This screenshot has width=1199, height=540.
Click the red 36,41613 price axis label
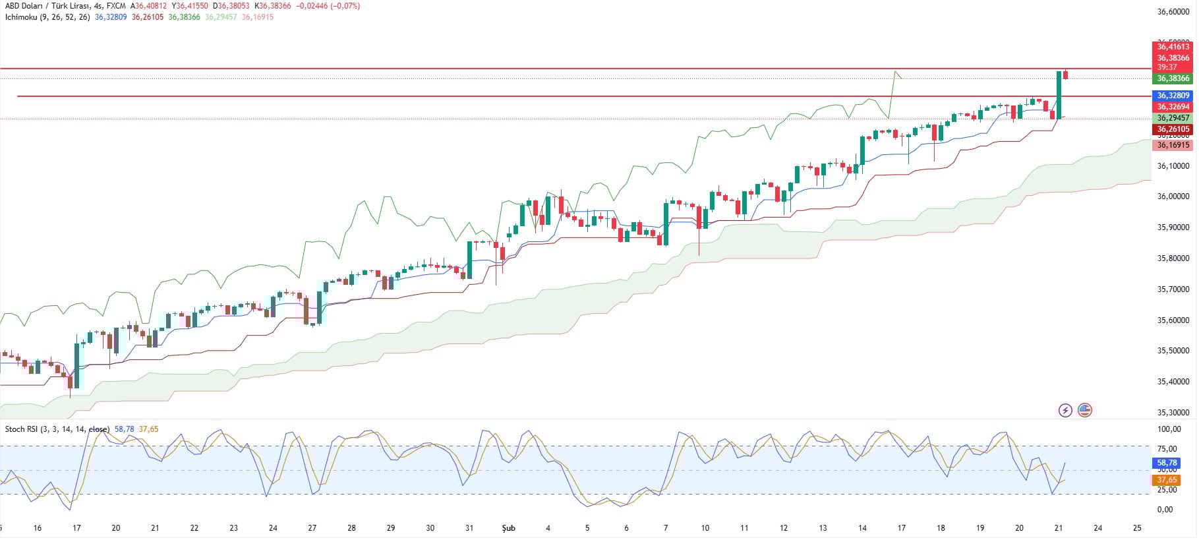click(1173, 47)
